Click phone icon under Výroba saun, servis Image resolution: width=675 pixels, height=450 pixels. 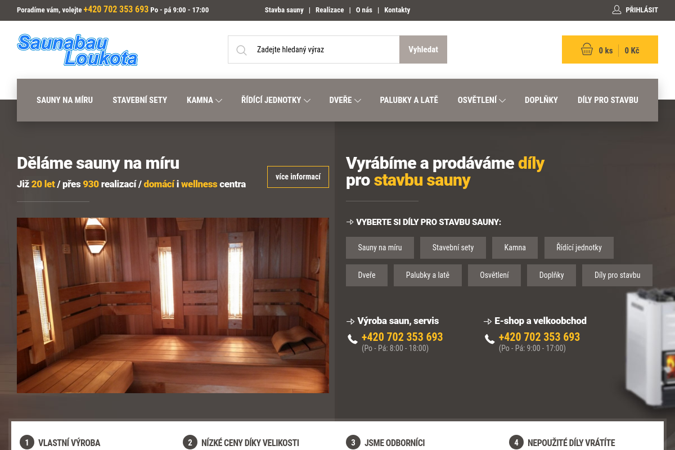point(352,339)
